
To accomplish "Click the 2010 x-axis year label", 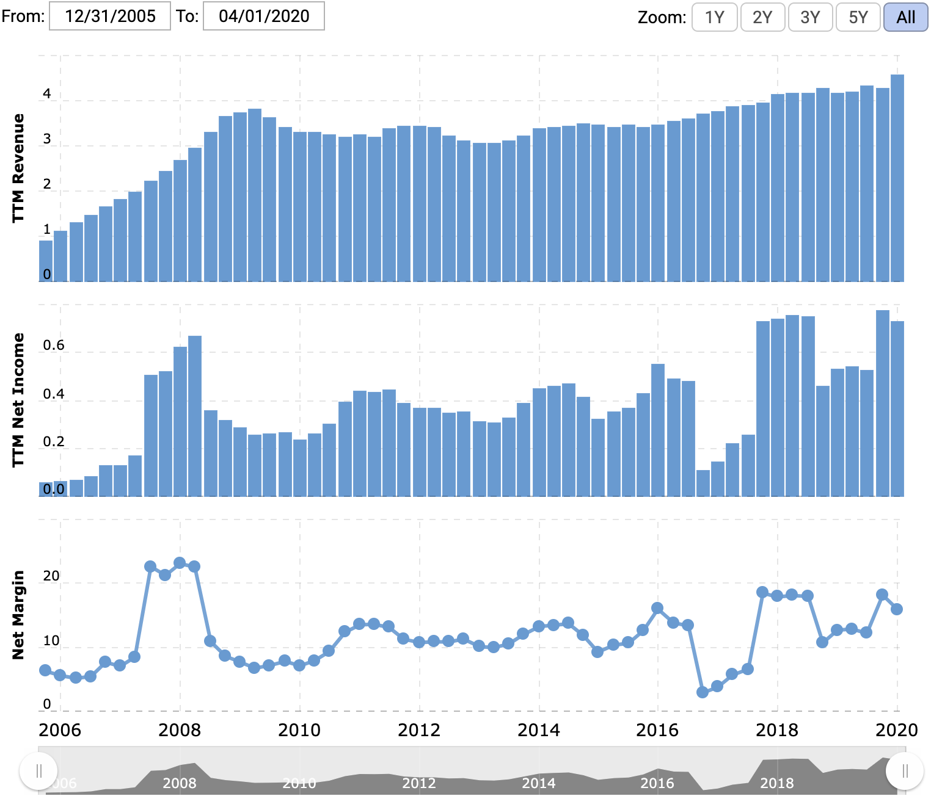I will click(x=299, y=730).
